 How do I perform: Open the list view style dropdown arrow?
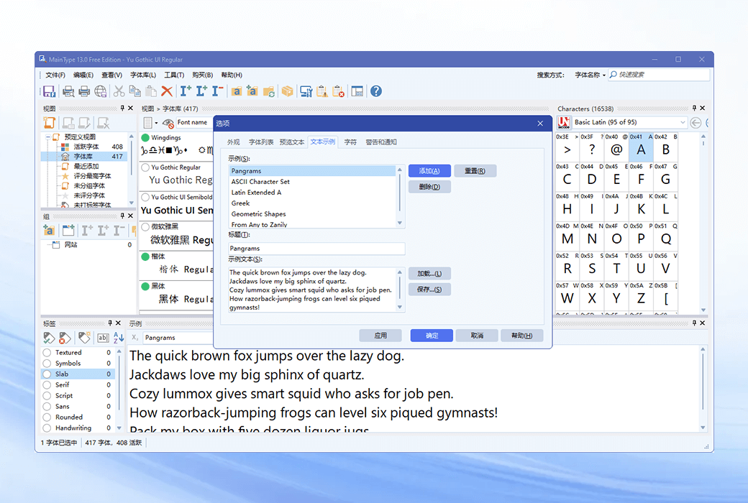coord(156,123)
